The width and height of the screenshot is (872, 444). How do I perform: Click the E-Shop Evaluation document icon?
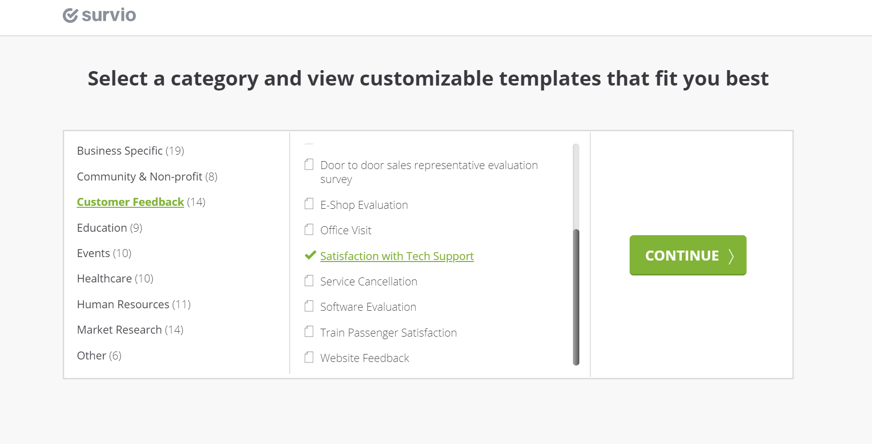point(309,204)
